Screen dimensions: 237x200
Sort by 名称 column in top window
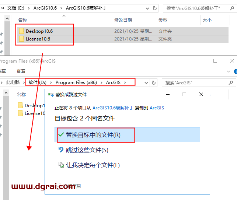click(22, 20)
